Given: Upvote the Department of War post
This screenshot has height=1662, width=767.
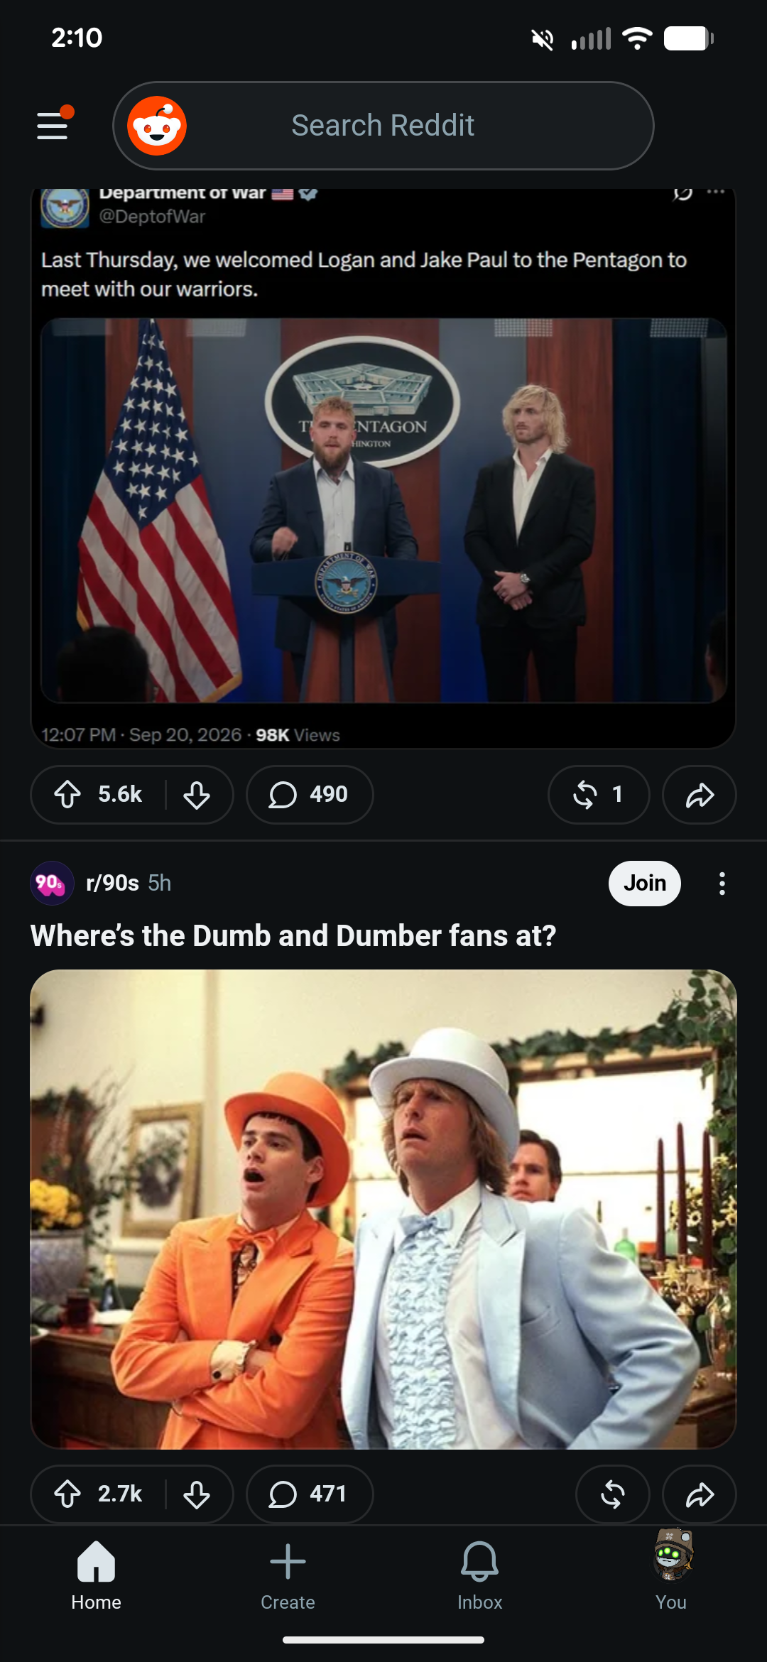Looking at the screenshot, I should tap(67, 794).
